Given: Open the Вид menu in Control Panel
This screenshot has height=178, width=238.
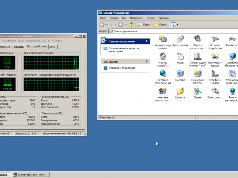Looking at the screenshot, I should pyautogui.click(x=124, y=18).
